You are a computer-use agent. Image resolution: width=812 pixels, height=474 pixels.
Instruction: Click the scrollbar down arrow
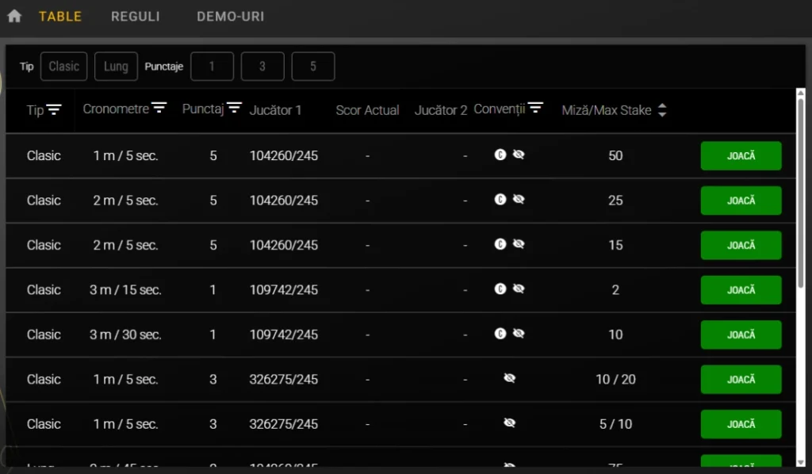(x=801, y=463)
